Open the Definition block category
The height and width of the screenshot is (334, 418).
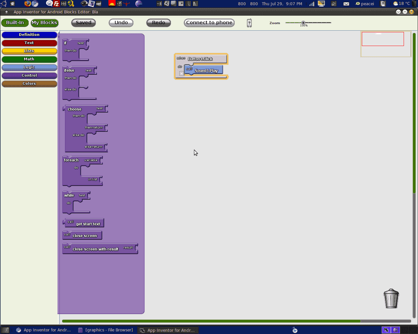tap(29, 35)
